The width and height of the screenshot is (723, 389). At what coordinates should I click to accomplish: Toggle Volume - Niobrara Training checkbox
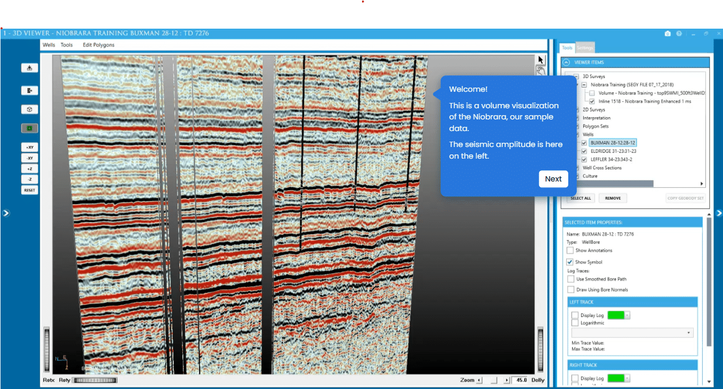coord(592,93)
